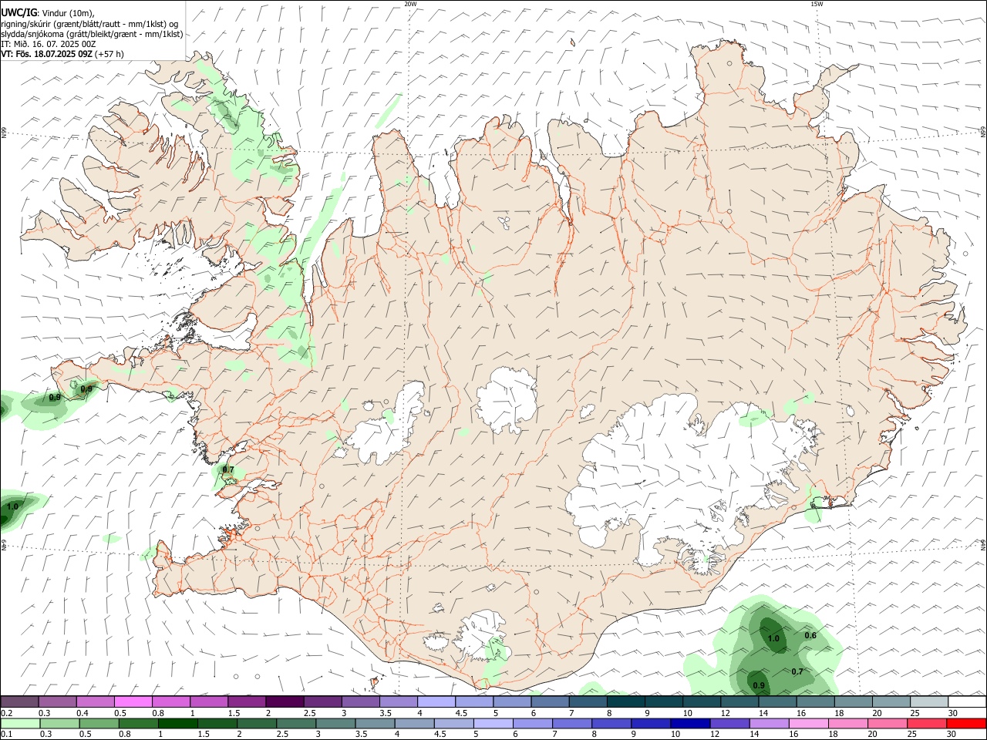The image size is (987, 740).
Task: Pick lower legend swatch between 6 and 7
Action: (x=531, y=723)
